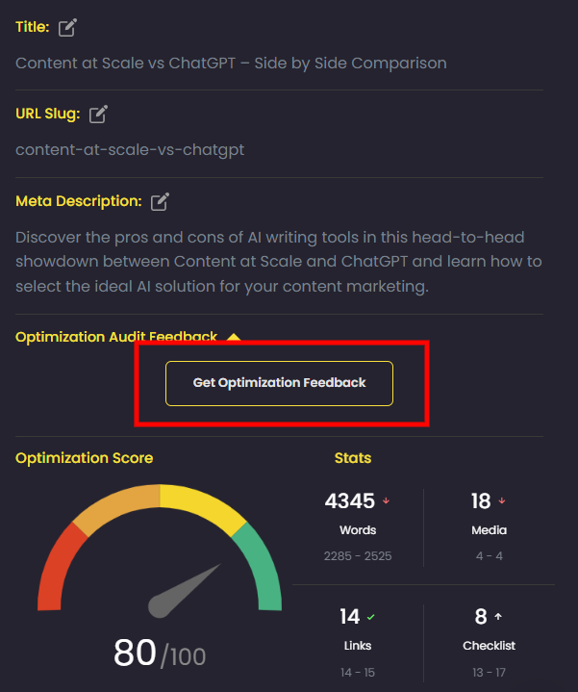Select the Media stat showing 18
Screen dimensions: 578x692
(x=481, y=501)
